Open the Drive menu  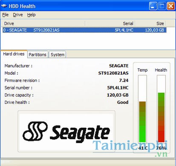18,15
